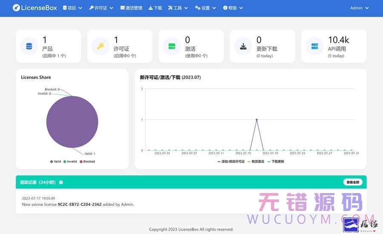
Task: Click the LicenseBox rocket logo
Action: point(16,8)
